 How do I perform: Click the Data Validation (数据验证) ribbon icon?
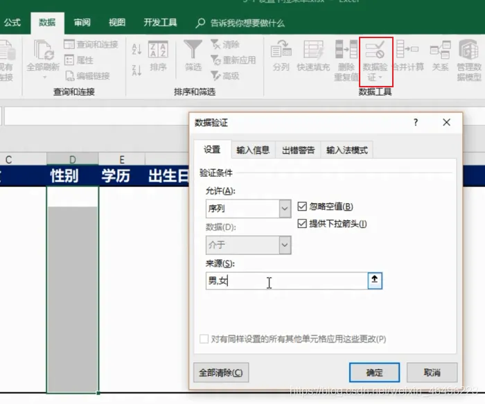click(375, 50)
